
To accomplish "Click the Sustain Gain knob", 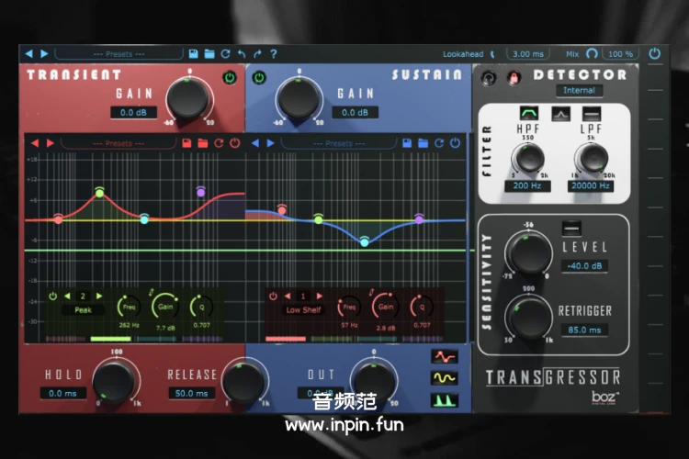I will [x=299, y=98].
